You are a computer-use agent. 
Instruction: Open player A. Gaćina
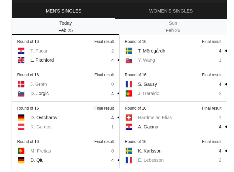[148, 127]
